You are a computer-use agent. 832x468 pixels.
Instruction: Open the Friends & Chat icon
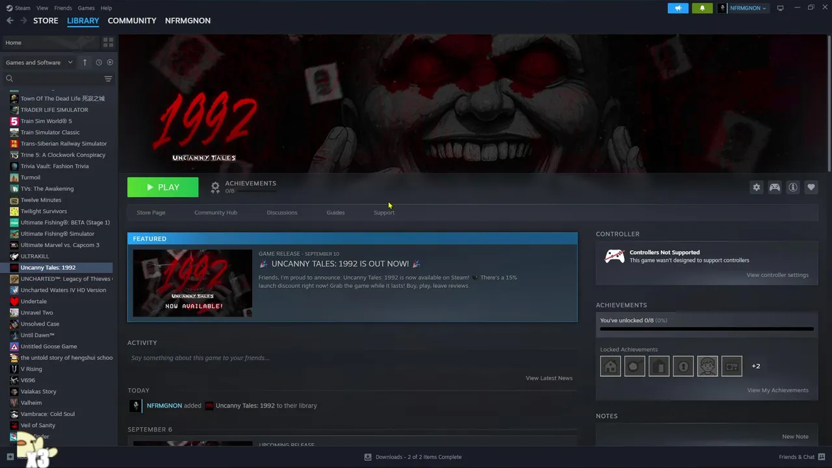coord(822,457)
